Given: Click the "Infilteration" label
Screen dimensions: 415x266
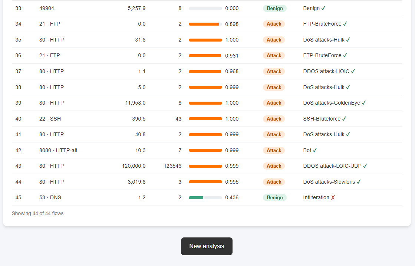Looking at the screenshot, I should click(x=316, y=197).
